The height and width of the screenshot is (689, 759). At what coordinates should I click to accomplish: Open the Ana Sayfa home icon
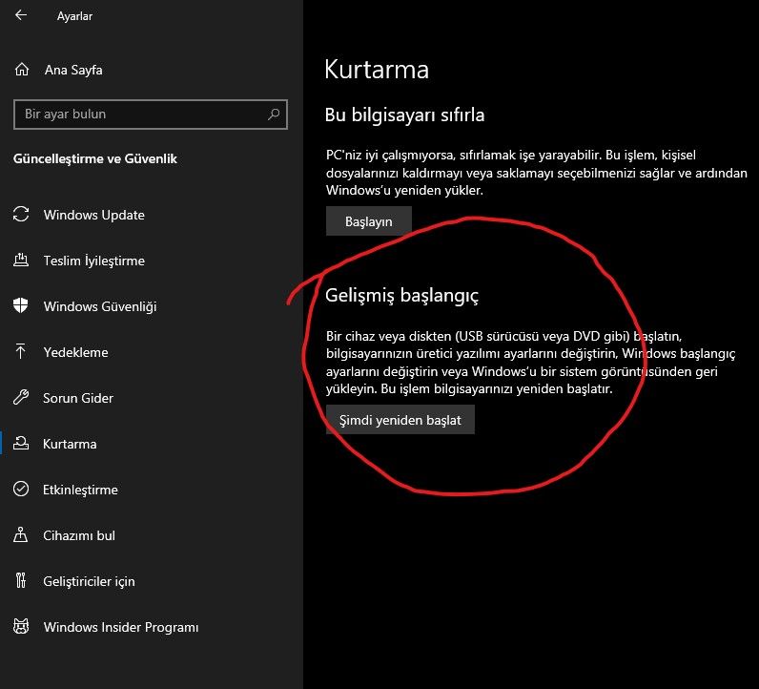coord(22,70)
